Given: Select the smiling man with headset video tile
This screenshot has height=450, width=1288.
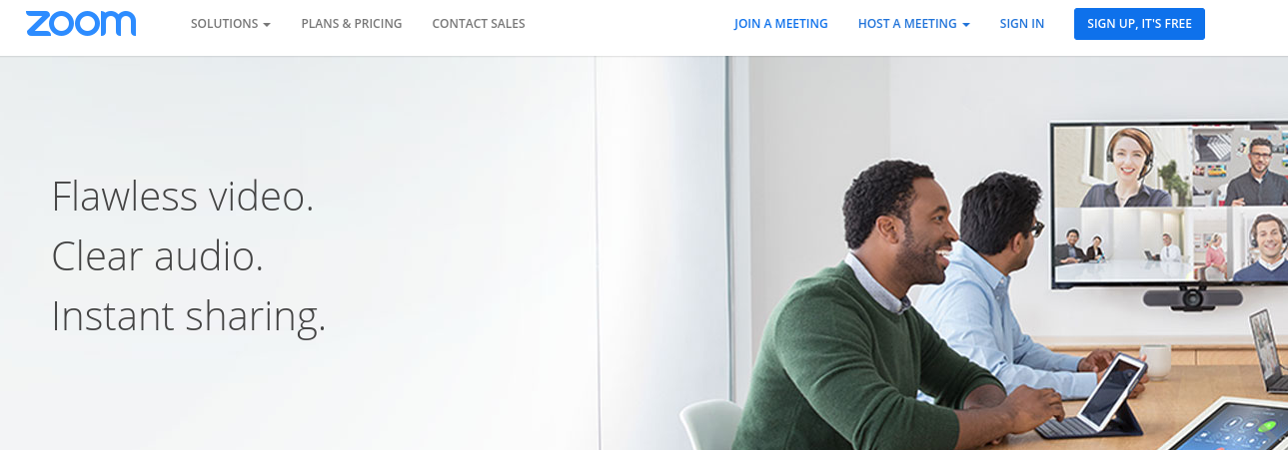Looking at the screenshot, I should click(1258, 245).
